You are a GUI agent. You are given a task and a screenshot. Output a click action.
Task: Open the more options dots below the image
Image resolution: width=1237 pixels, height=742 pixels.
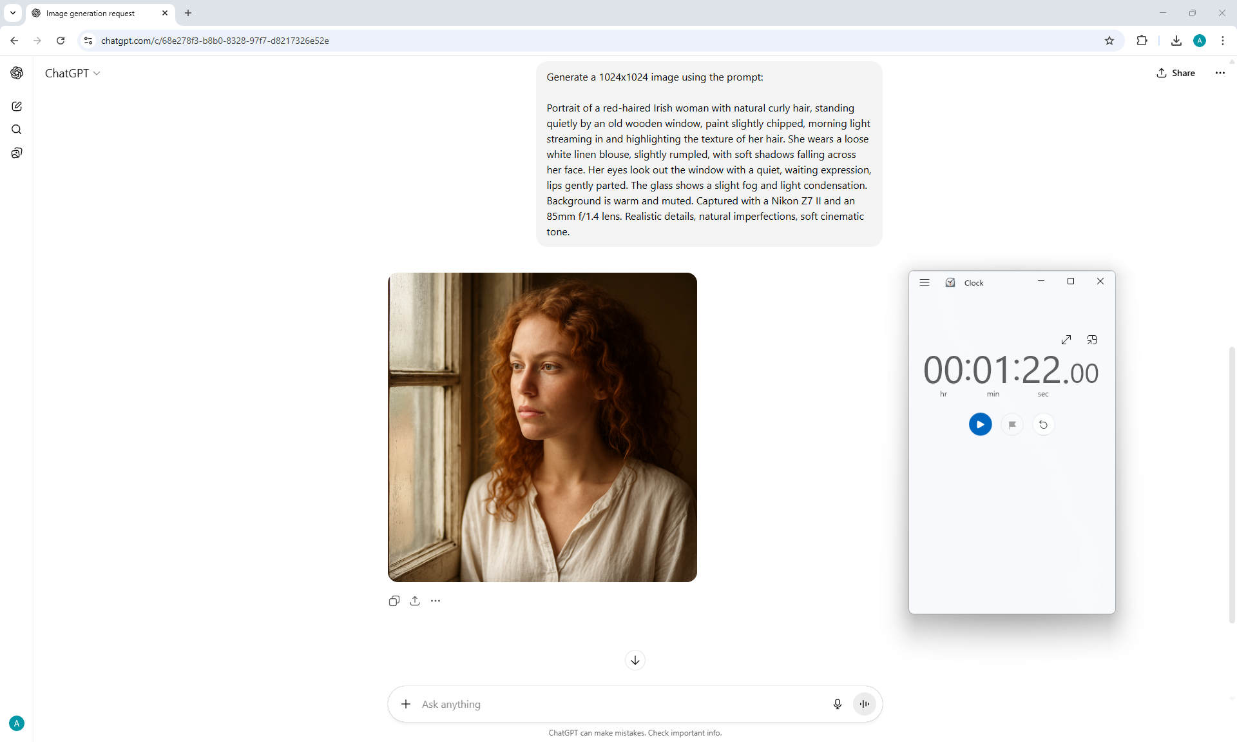click(436, 601)
